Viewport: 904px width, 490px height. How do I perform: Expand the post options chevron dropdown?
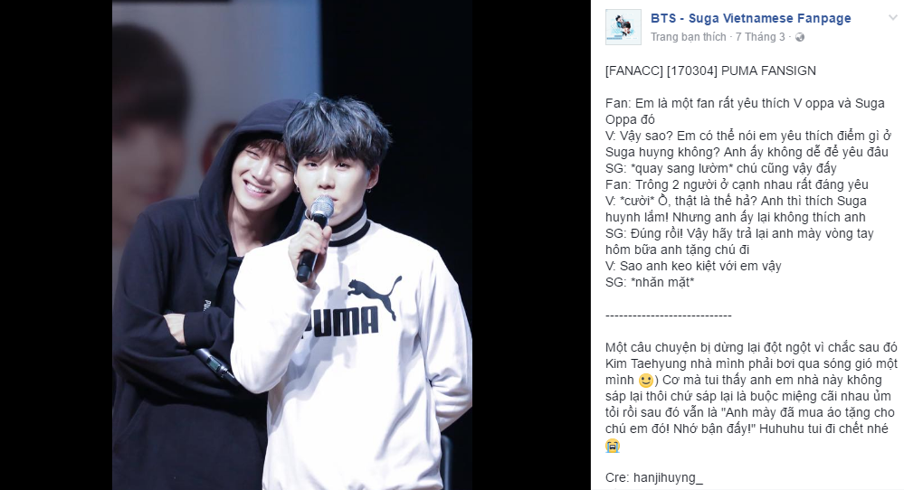pyautogui.click(x=893, y=18)
